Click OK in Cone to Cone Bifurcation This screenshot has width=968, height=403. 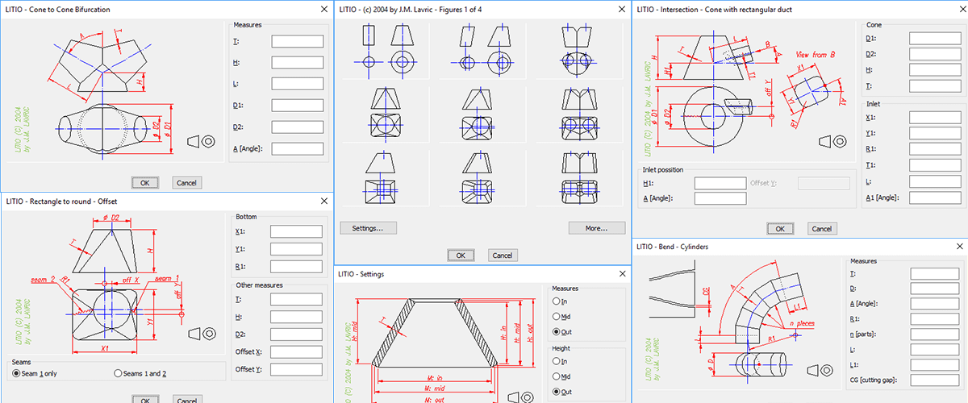click(144, 183)
